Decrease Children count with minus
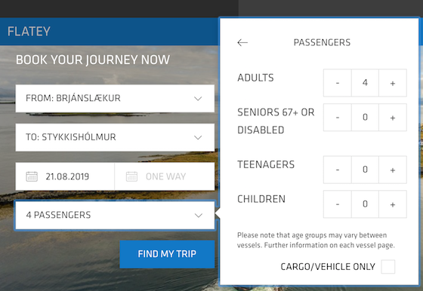Viewport: 423px width, 291px height. 338,204
